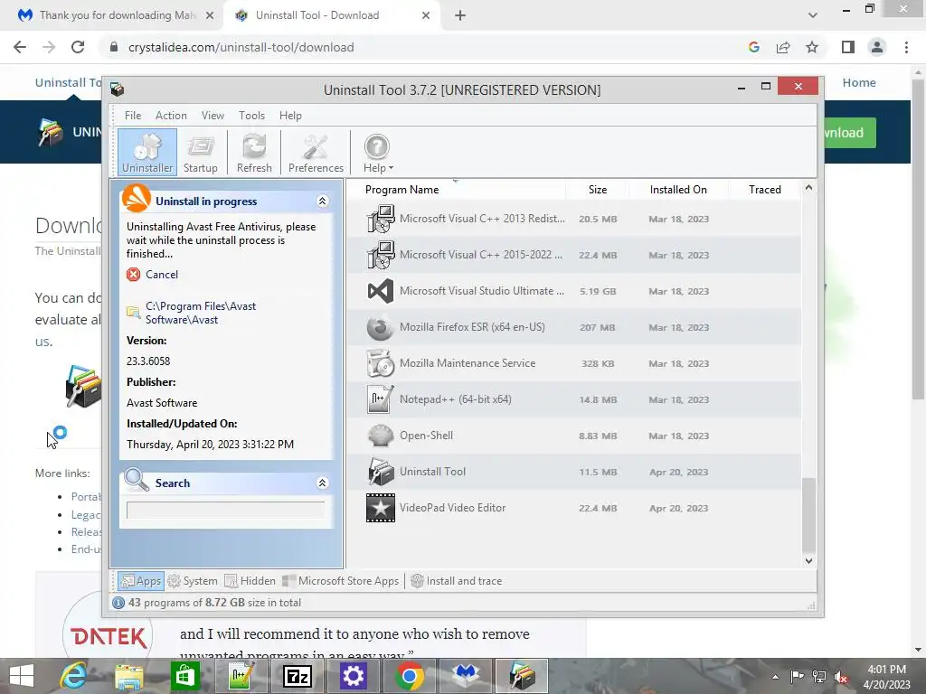926x694 pixels.
Task: Select Mozilla Firefox ESR (x64 en-US) row text
Action: (472, 327)
